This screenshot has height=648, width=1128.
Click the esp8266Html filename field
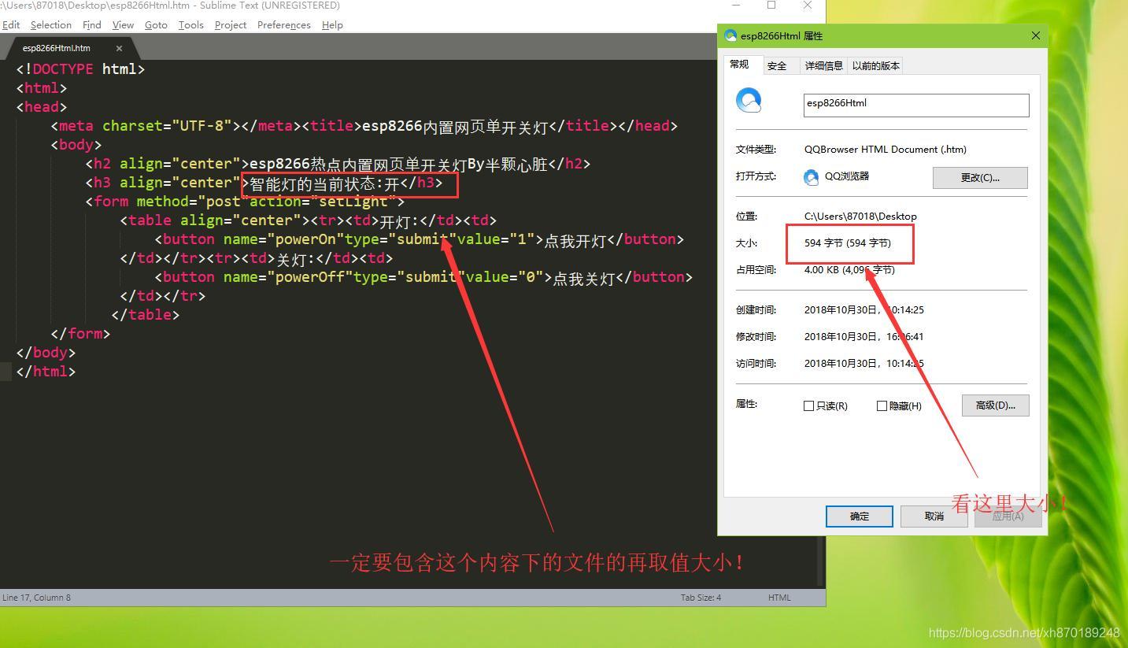point(915,105)
